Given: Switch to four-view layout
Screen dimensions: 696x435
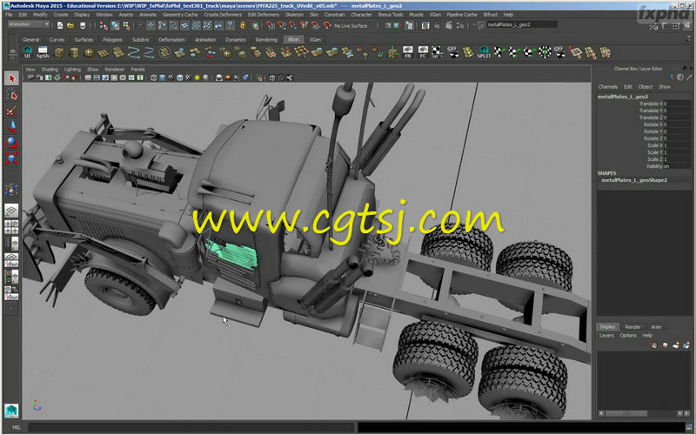Looking at the screenshot, I should pos(11,227).
